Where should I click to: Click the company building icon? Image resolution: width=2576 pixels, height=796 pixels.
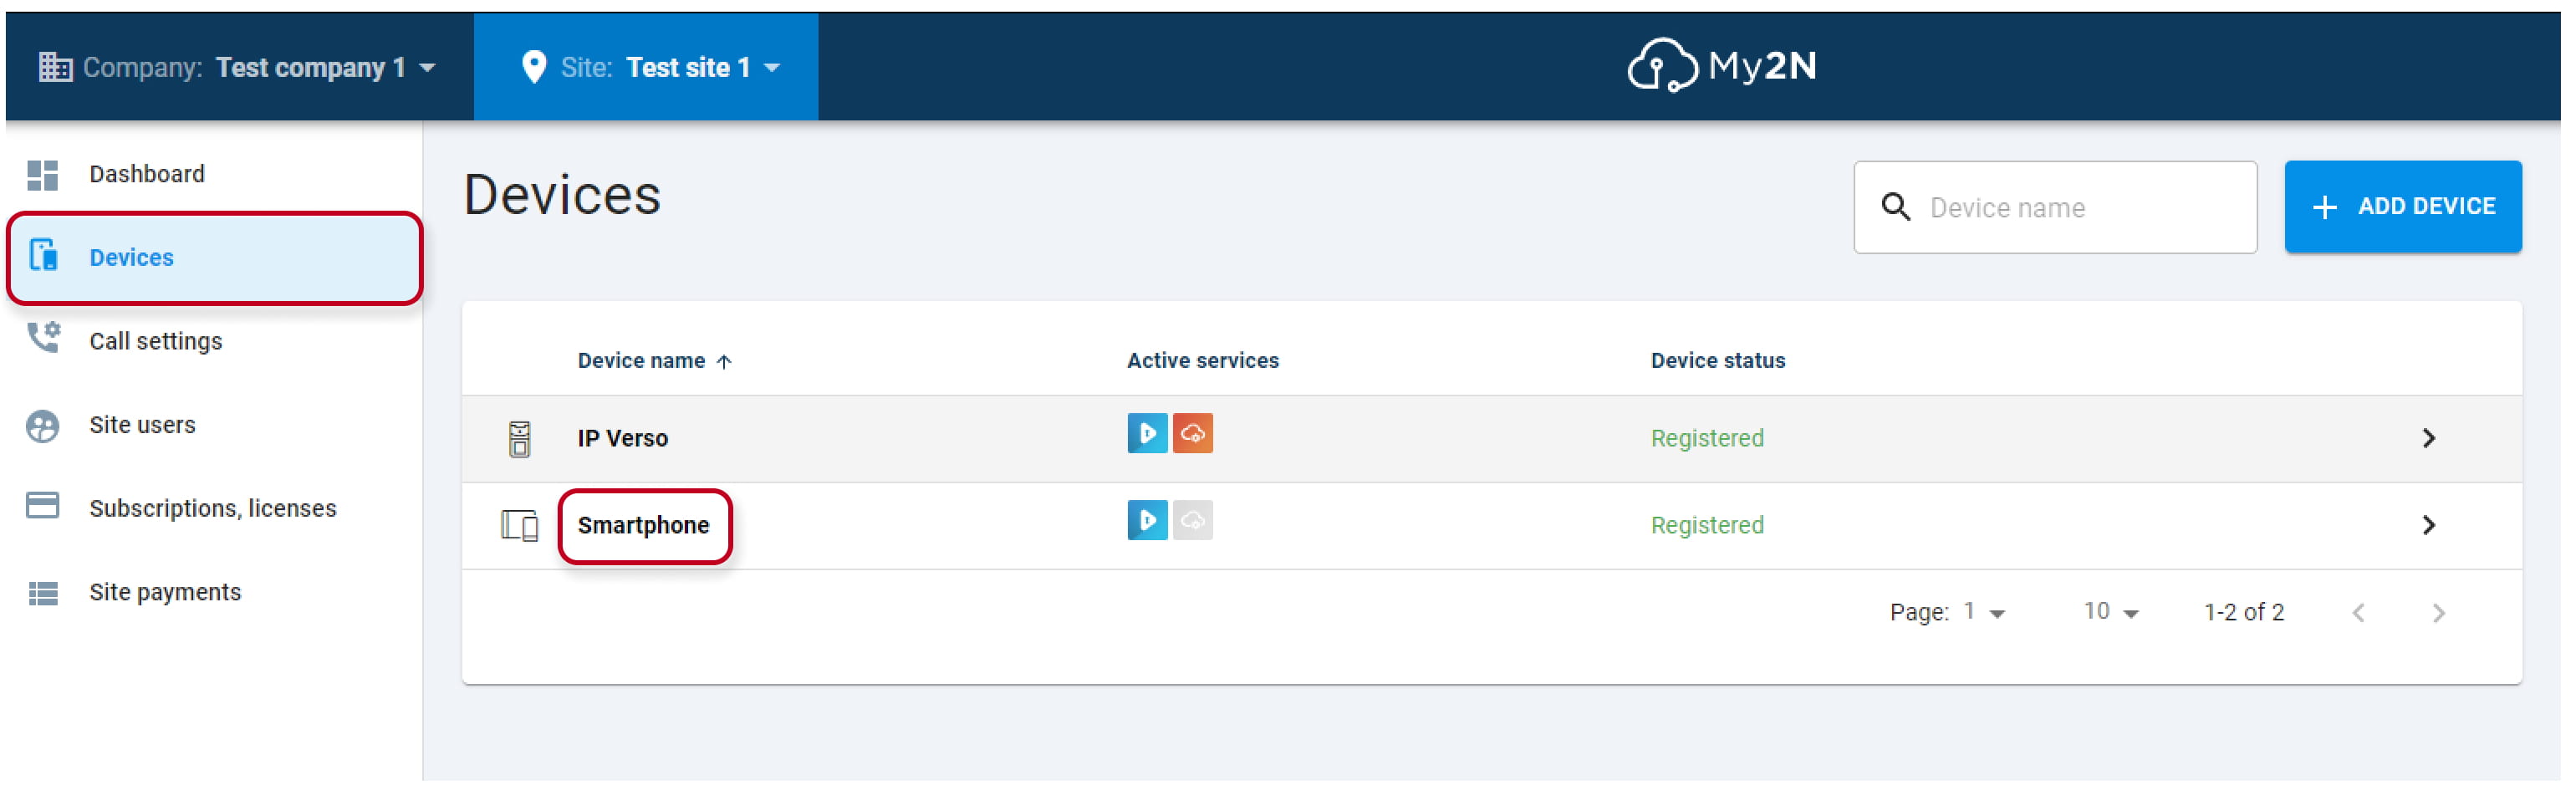(55, 67)
